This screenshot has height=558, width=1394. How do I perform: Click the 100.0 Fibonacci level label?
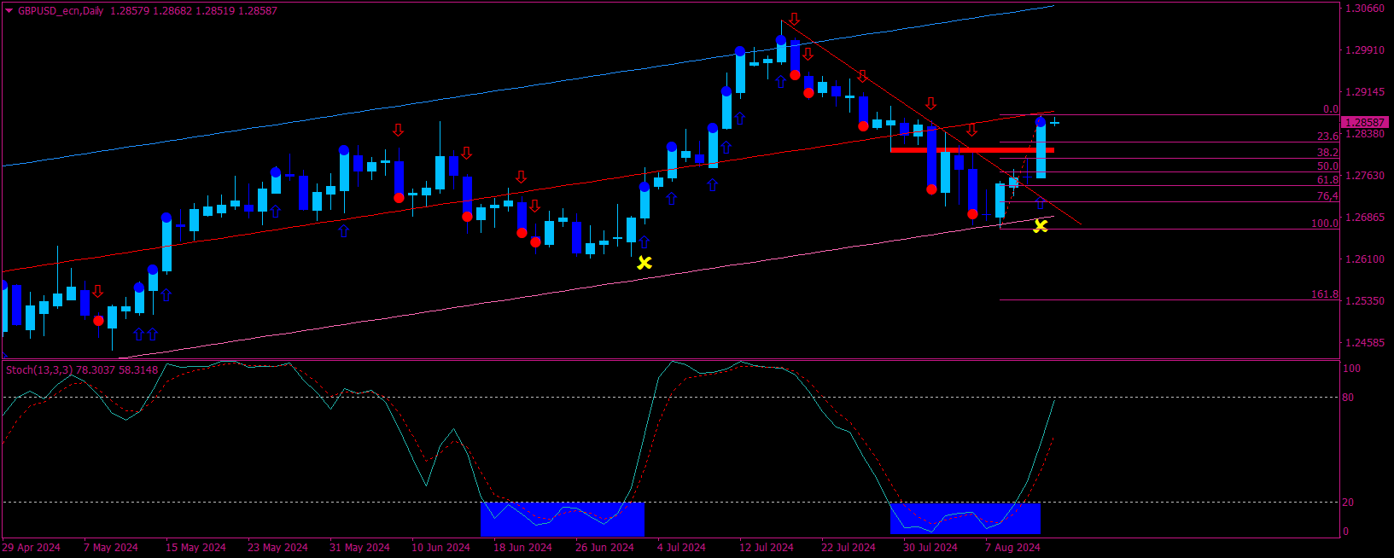(1325, 224)
